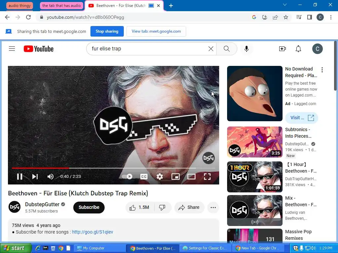Clear the search text with X
Screen dimensions: 338x253
[x=211, y=49]
